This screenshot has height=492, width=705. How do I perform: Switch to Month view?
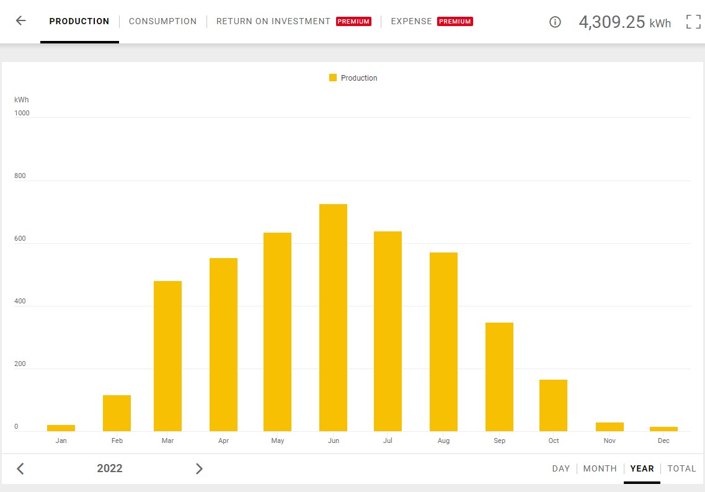tap(600, 468)
